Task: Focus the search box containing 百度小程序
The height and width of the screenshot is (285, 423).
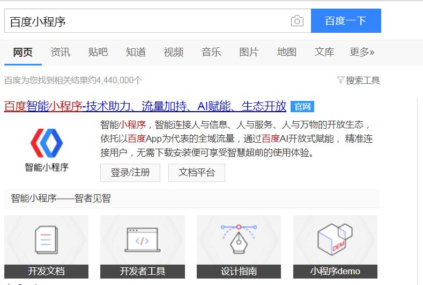Action: coord(158,21)
